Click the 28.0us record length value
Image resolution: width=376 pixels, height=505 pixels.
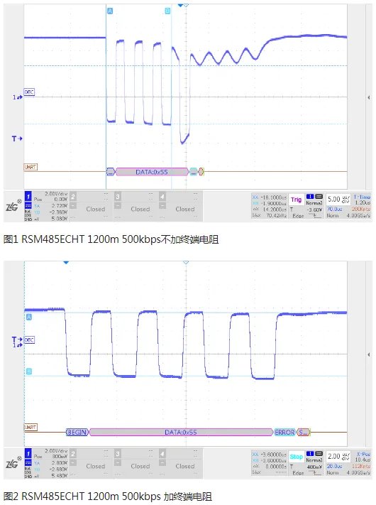(x=335, y=466)
